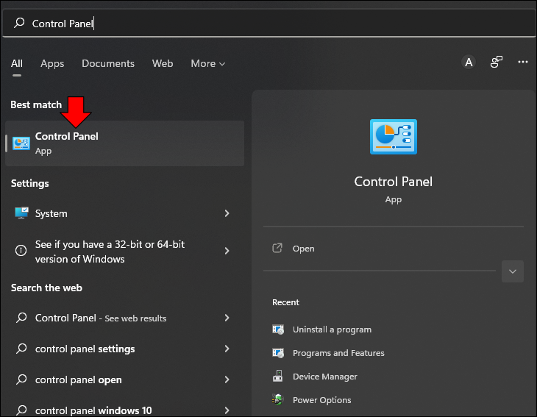
Task: Expand the More filter dropdown
Action: pyautogui.click(x=207, y=64)
